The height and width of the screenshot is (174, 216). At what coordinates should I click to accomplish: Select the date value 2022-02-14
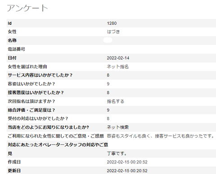118,58
